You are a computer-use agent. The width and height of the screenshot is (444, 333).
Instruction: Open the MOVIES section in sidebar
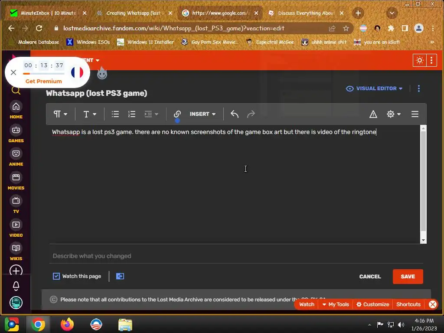(16, 181)
